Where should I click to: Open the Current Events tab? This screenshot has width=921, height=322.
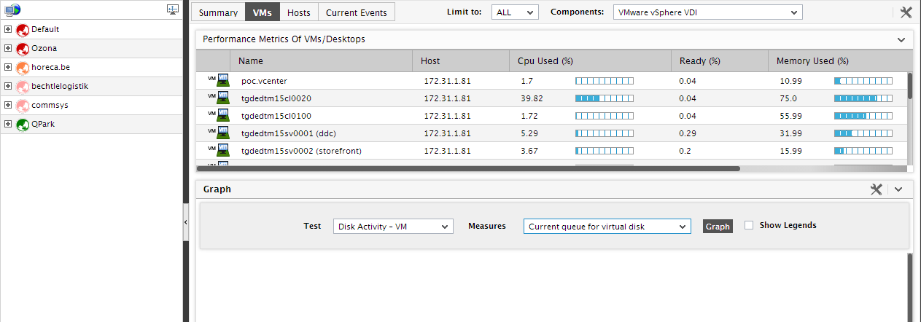(357, 12)
